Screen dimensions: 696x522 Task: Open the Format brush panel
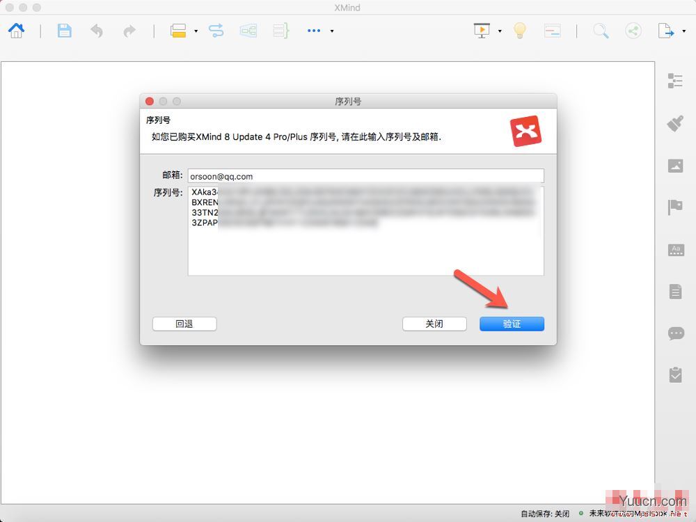(x=675, y=123)
